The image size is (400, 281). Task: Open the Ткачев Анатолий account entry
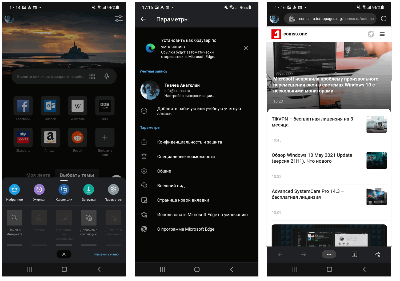pos(197,90)
